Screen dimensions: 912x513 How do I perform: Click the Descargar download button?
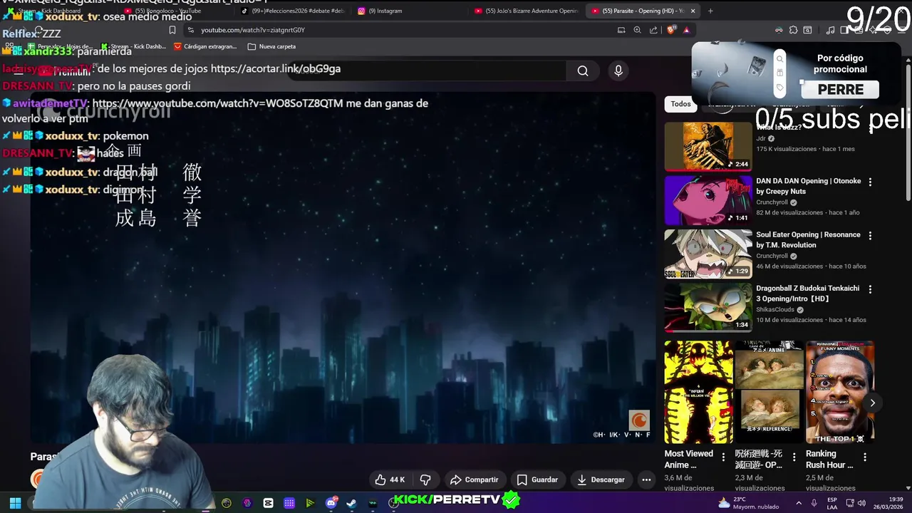tap(601, 480)
